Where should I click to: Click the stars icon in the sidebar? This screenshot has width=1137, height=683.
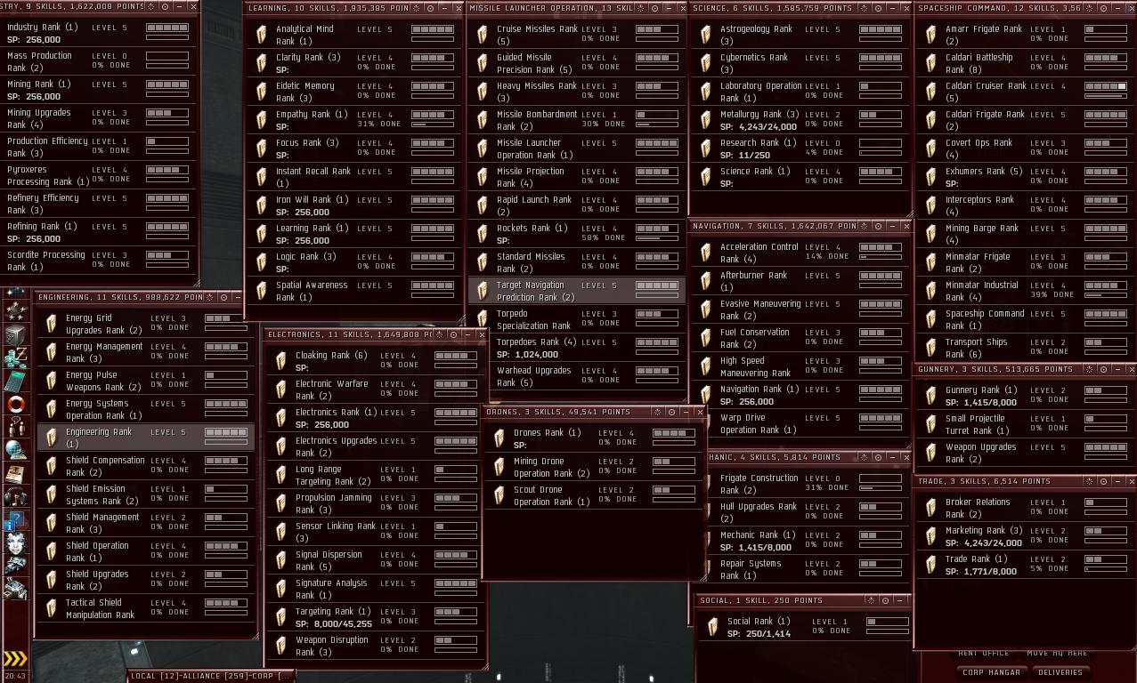click(x=15, y=310)
